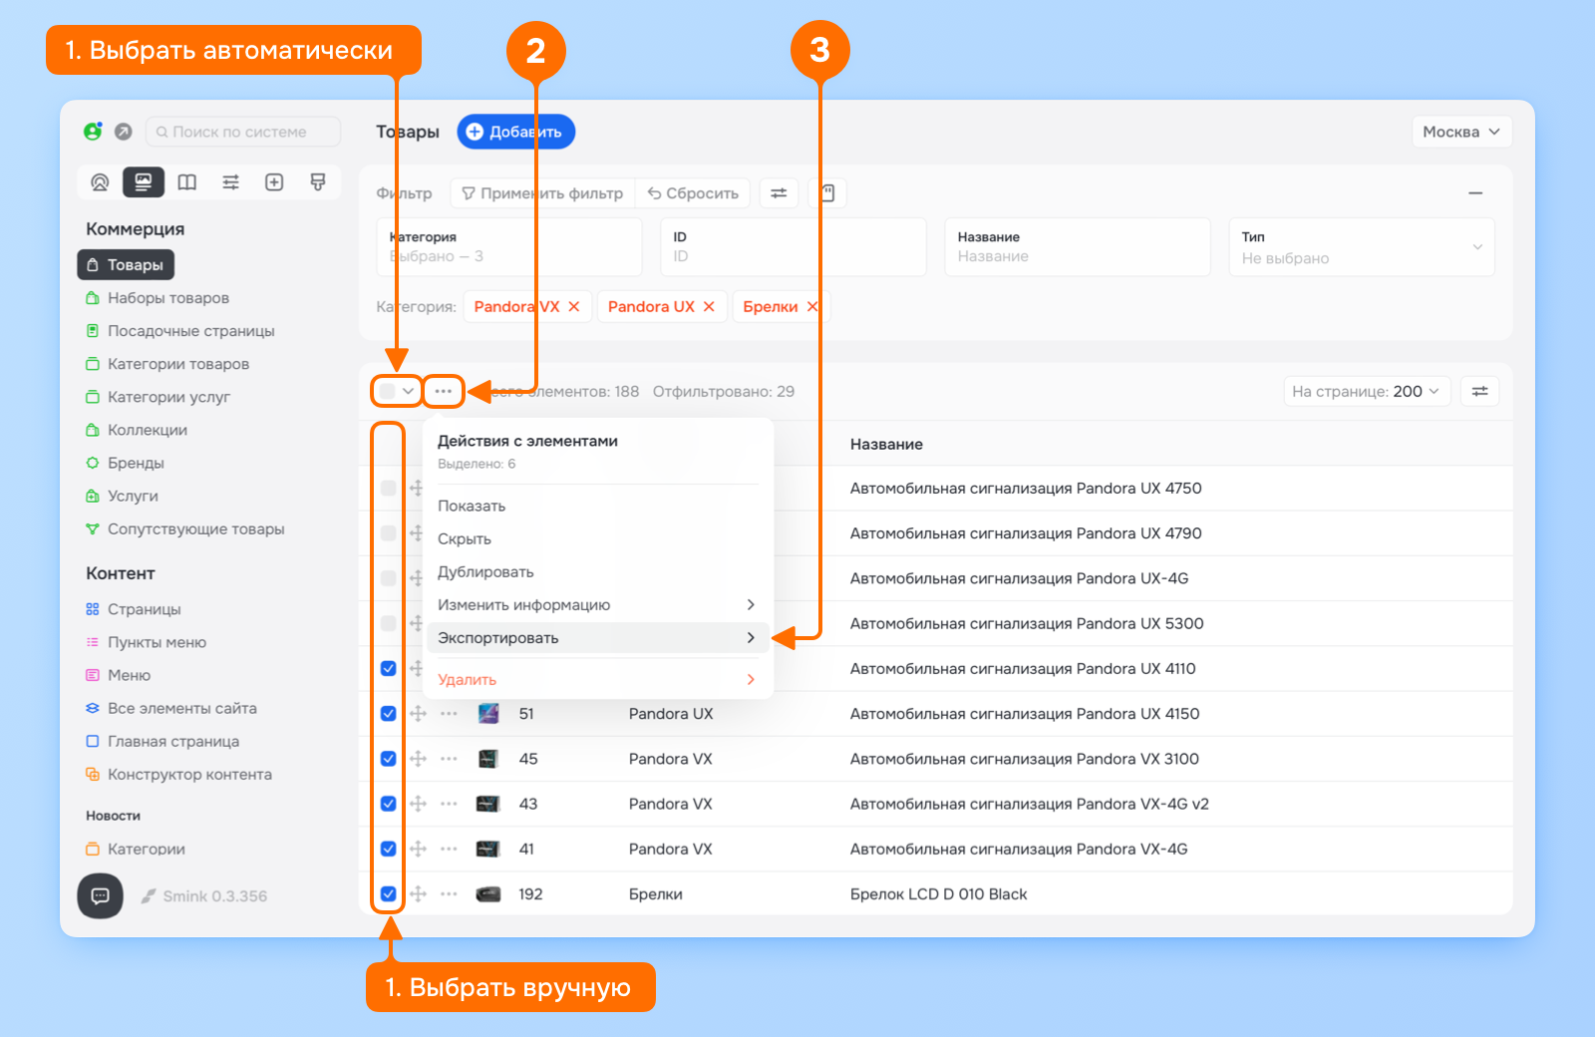Remove the Pandora UX category tag

[709, 307]
